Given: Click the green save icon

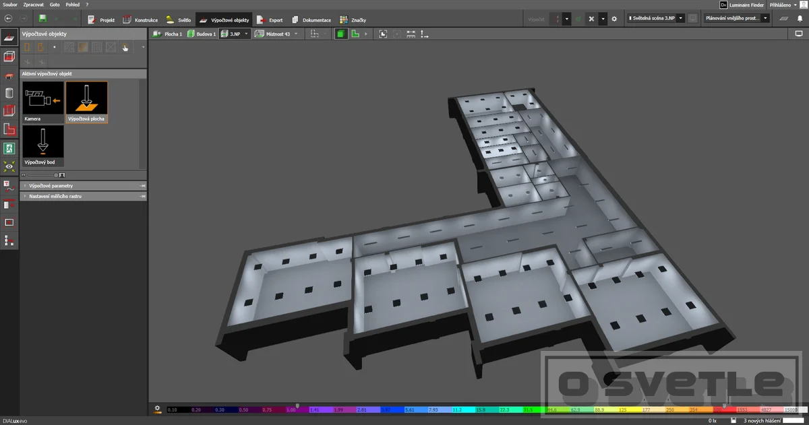Looking at the screenshot, I should tap(43, 19).
